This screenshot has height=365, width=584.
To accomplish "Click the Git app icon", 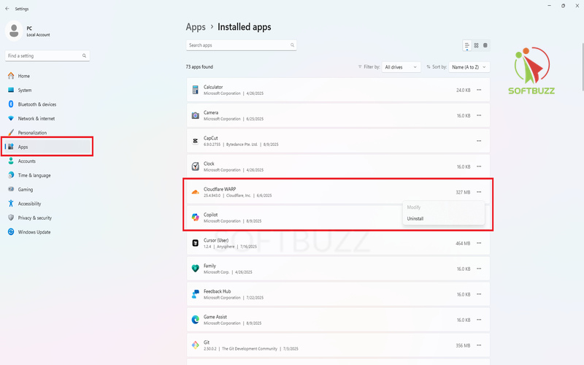I will (195, 345).
